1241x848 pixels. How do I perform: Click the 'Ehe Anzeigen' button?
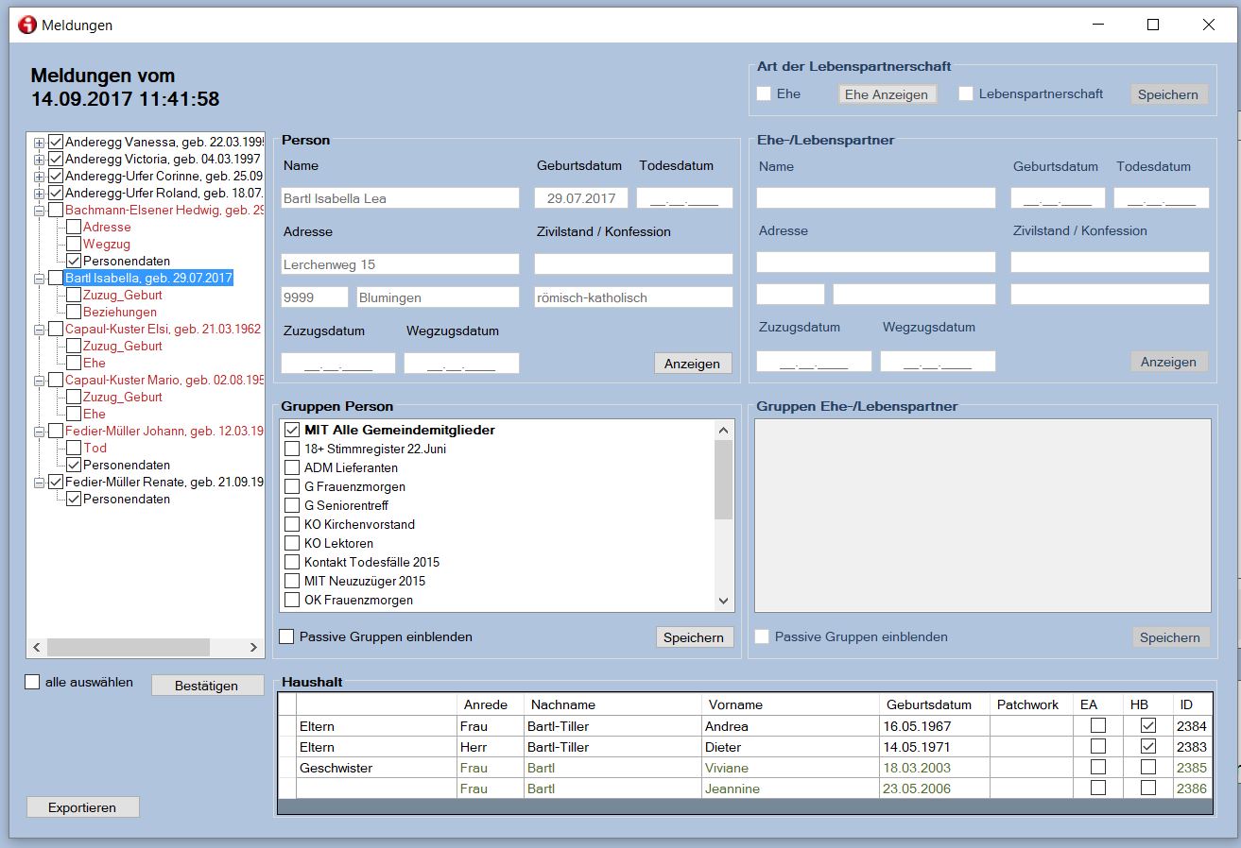click(886, 94)
